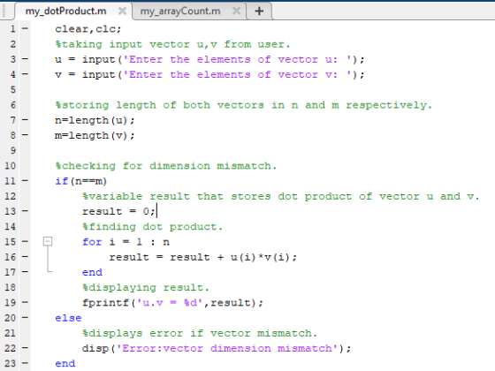
Task: Click comment '%checking for dimension mismatch.'
Action: point(166,166)
